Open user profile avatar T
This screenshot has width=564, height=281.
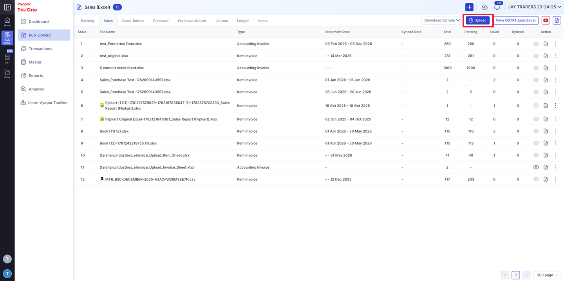(7, 274)
